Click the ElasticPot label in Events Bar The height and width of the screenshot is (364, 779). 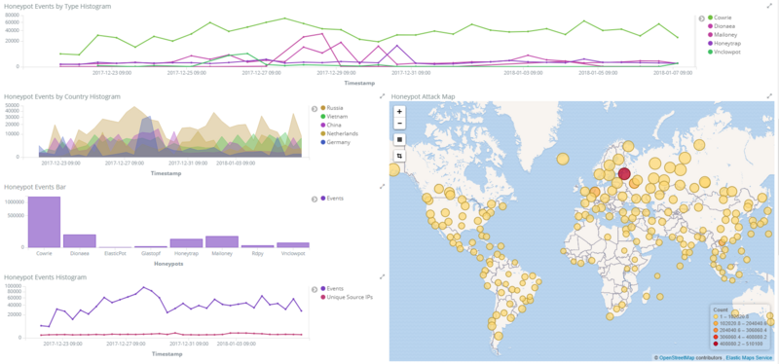coord(115,253)
